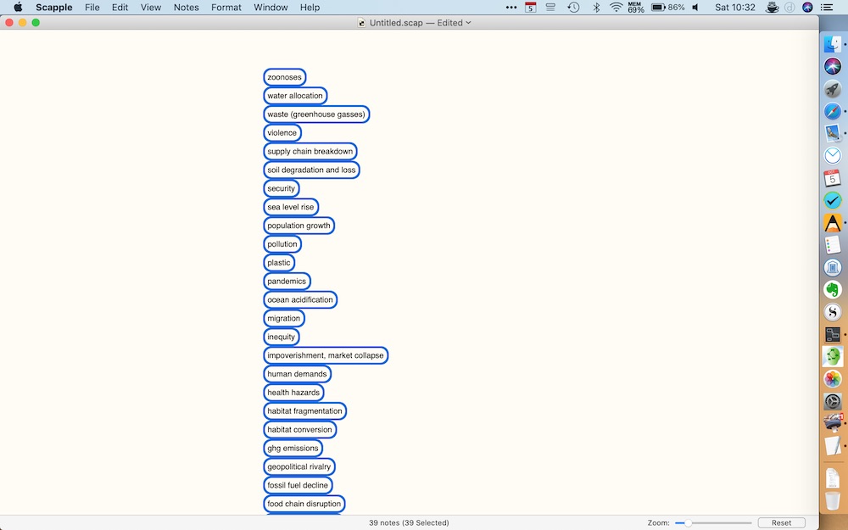Click the Reset zoom button
848x530 pixels.
[781, 522]
